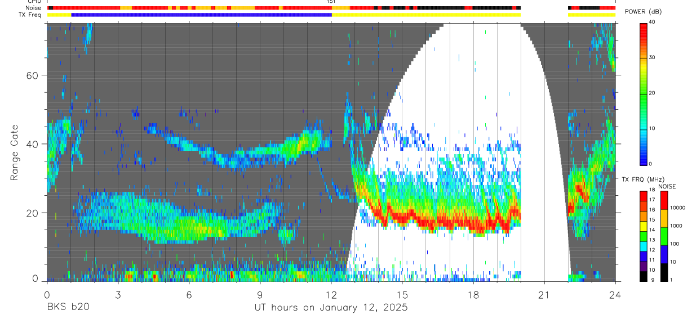This screenshot has width=692, height=319.
Task: Click the "20" label on POWER legend
Action: click(x=653, y=93)
